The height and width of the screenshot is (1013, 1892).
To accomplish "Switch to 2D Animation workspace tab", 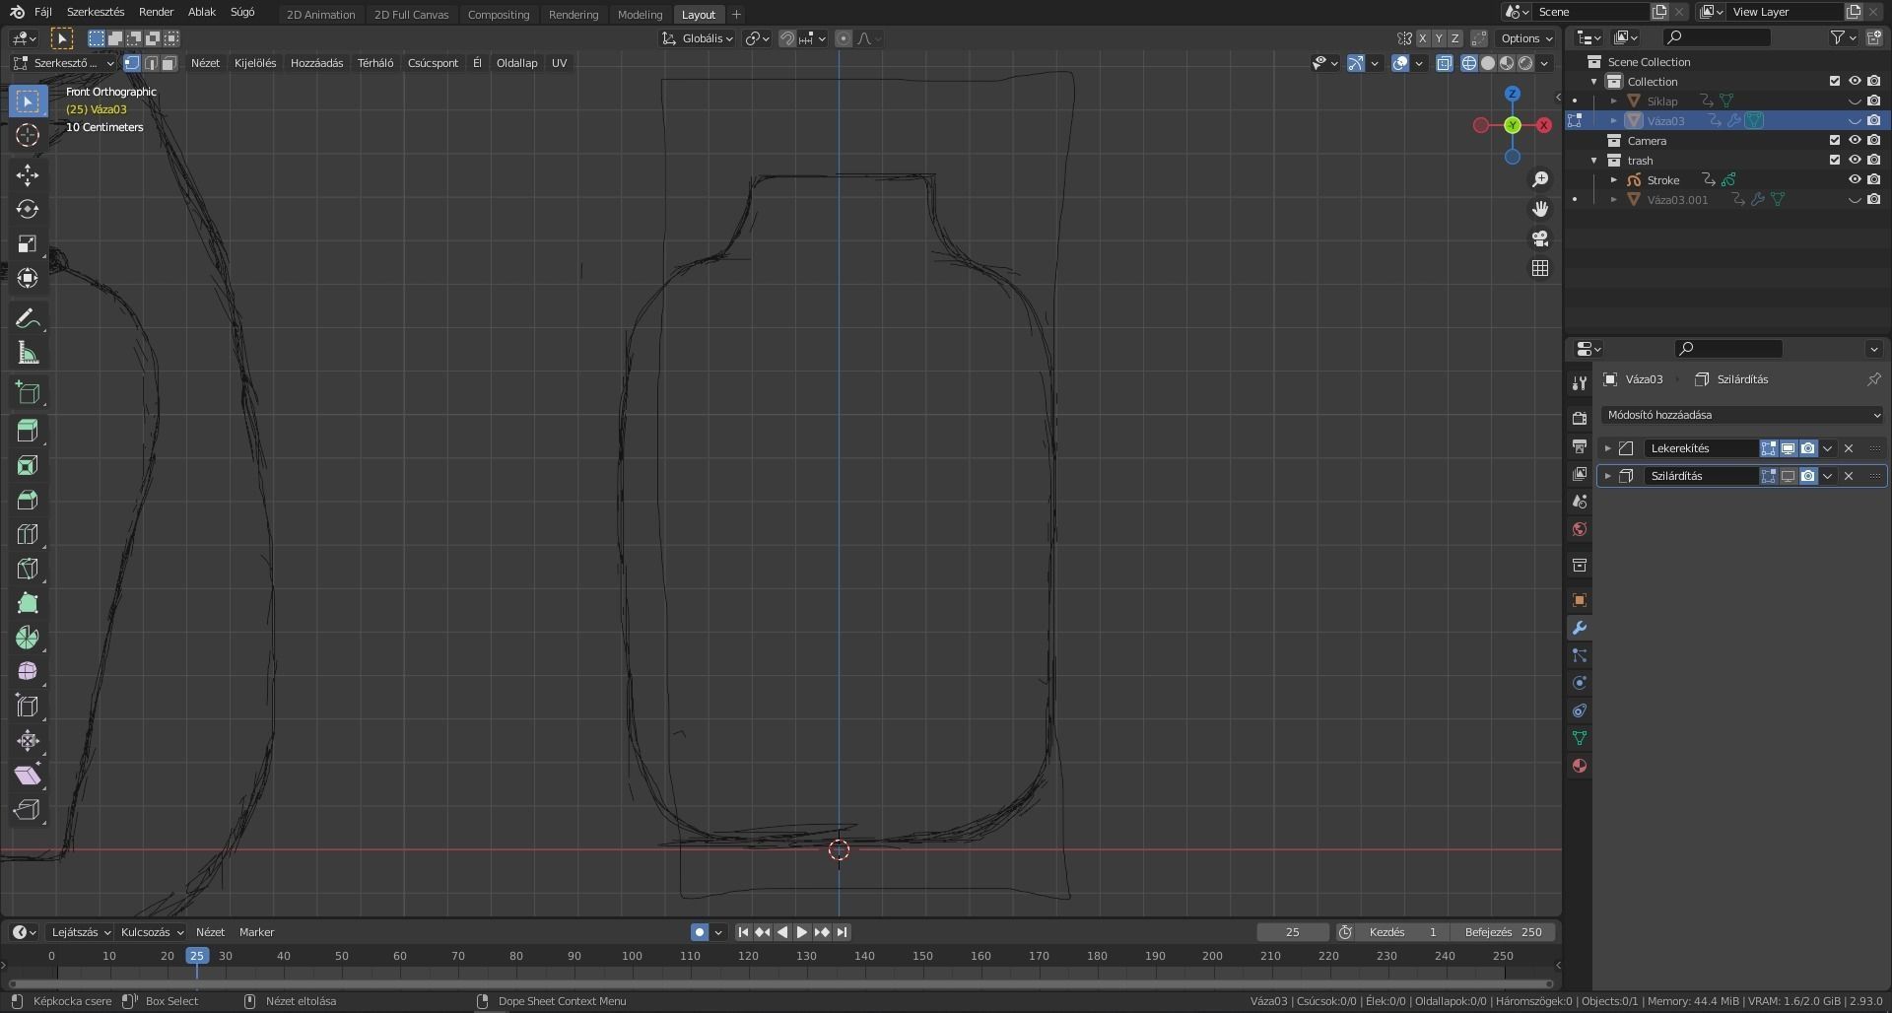I will (320, 15).
